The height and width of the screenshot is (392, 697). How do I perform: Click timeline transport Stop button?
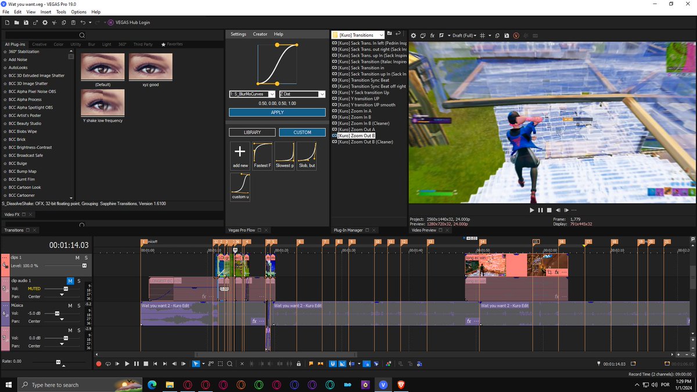146,364
